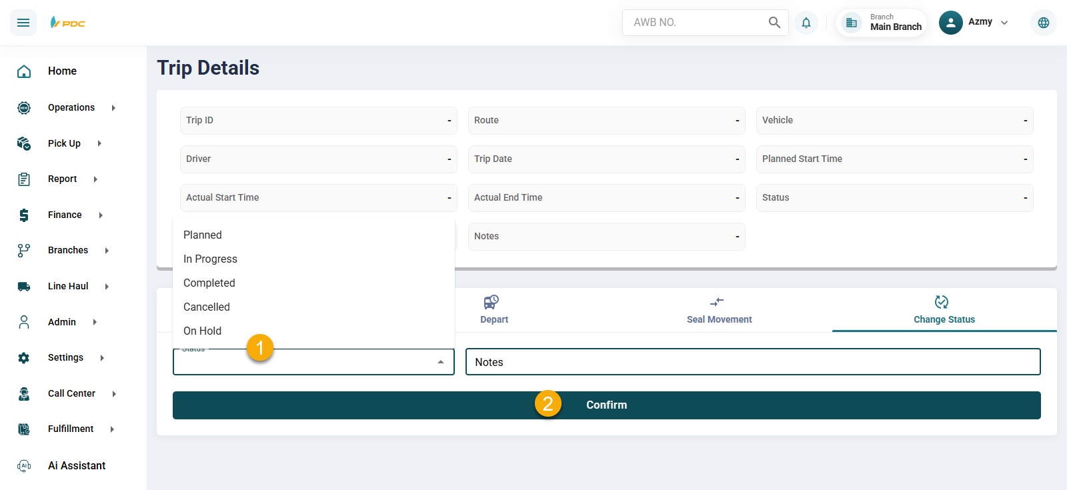Click the Pick Up package icon

coord(24,143)
